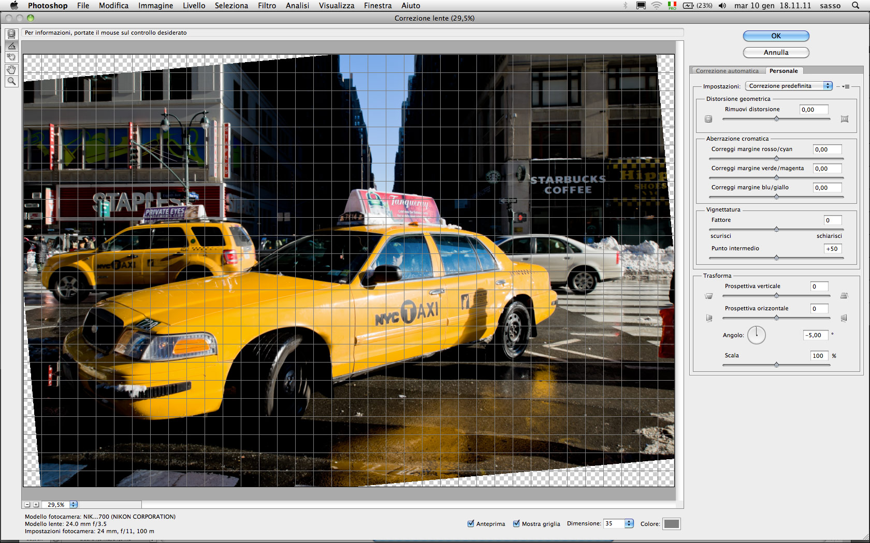Click the Annulla button
The image size is (870, 543).
pos(776,52)
